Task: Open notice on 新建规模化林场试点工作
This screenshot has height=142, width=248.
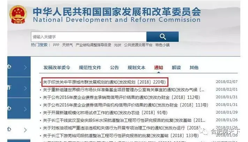Action: [105, 113]
